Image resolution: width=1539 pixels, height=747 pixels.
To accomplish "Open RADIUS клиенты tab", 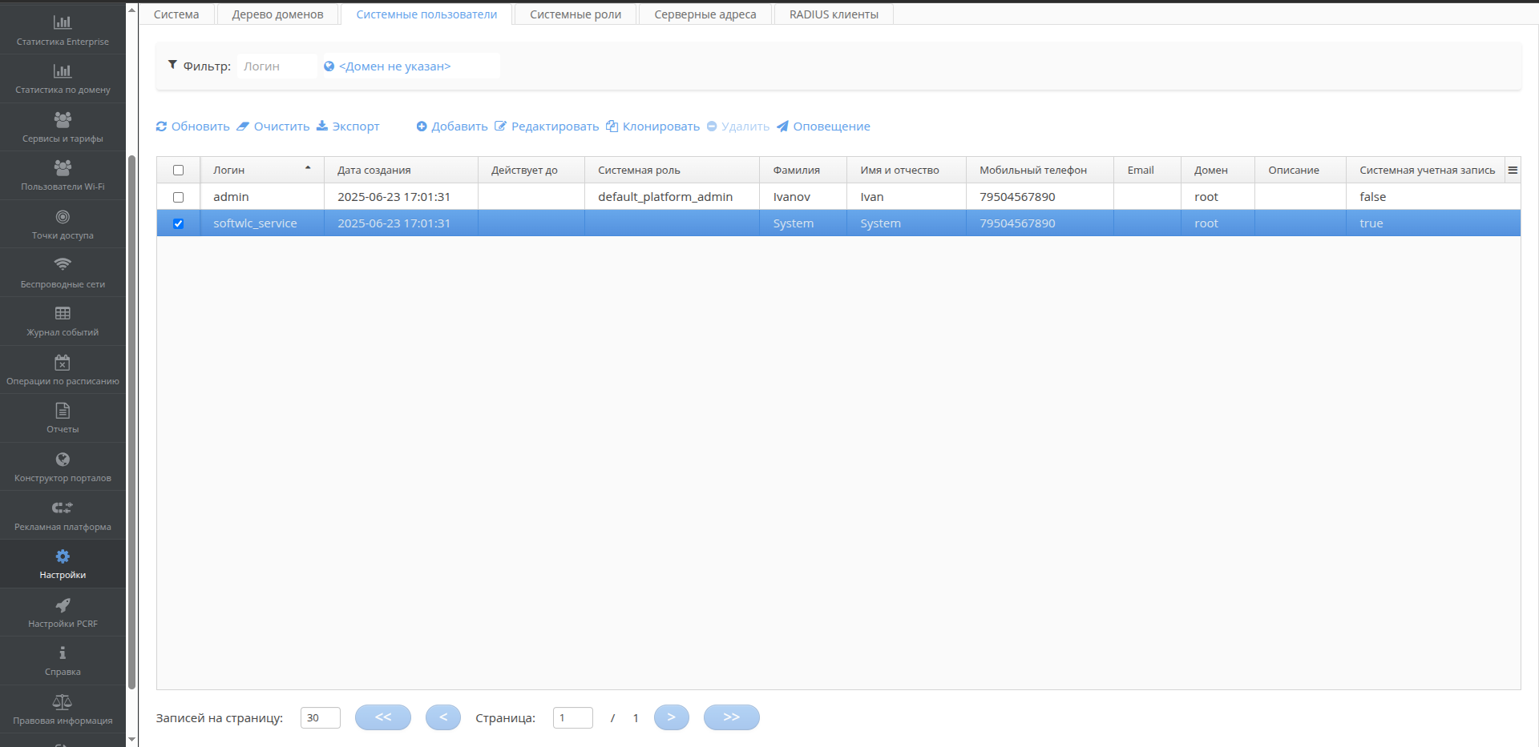I will 834,14.
